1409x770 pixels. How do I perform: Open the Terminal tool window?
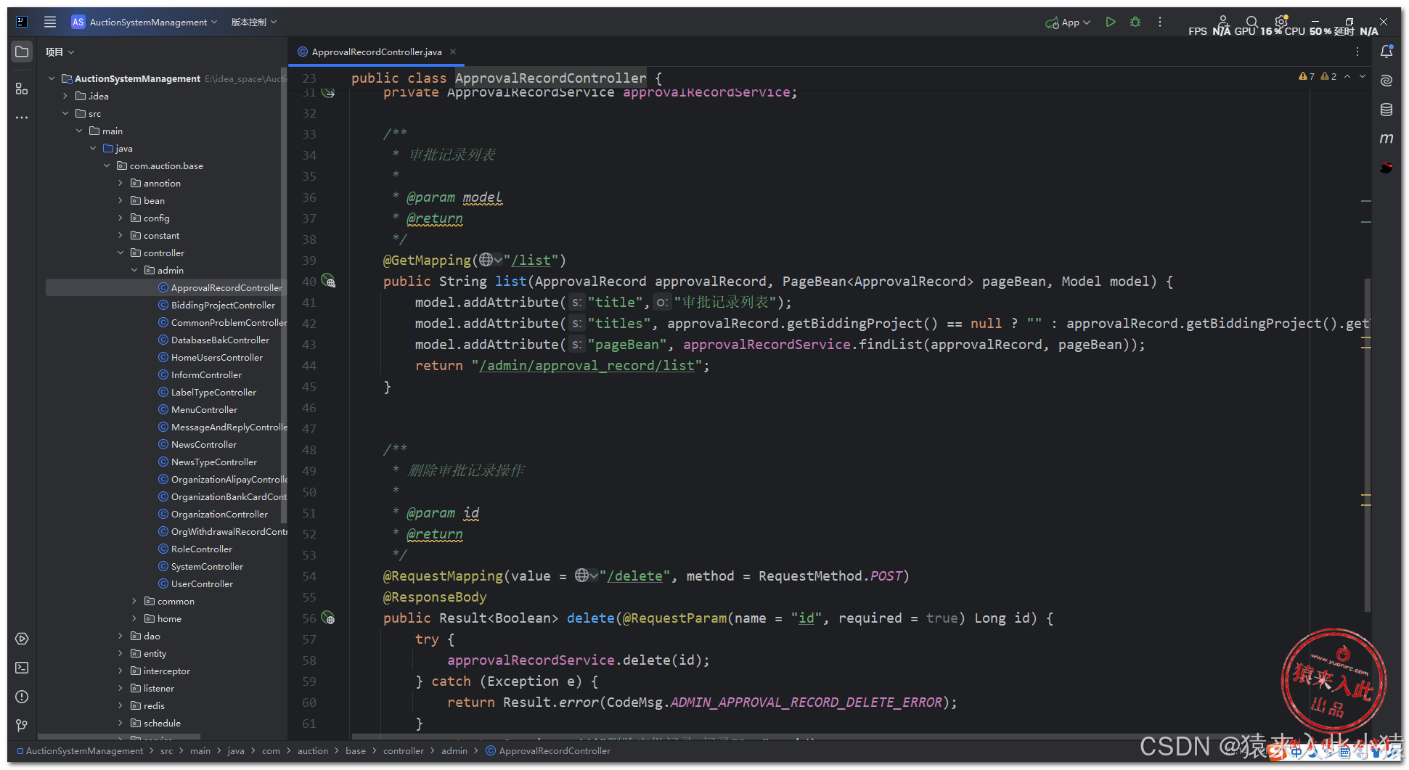(22, 668)
